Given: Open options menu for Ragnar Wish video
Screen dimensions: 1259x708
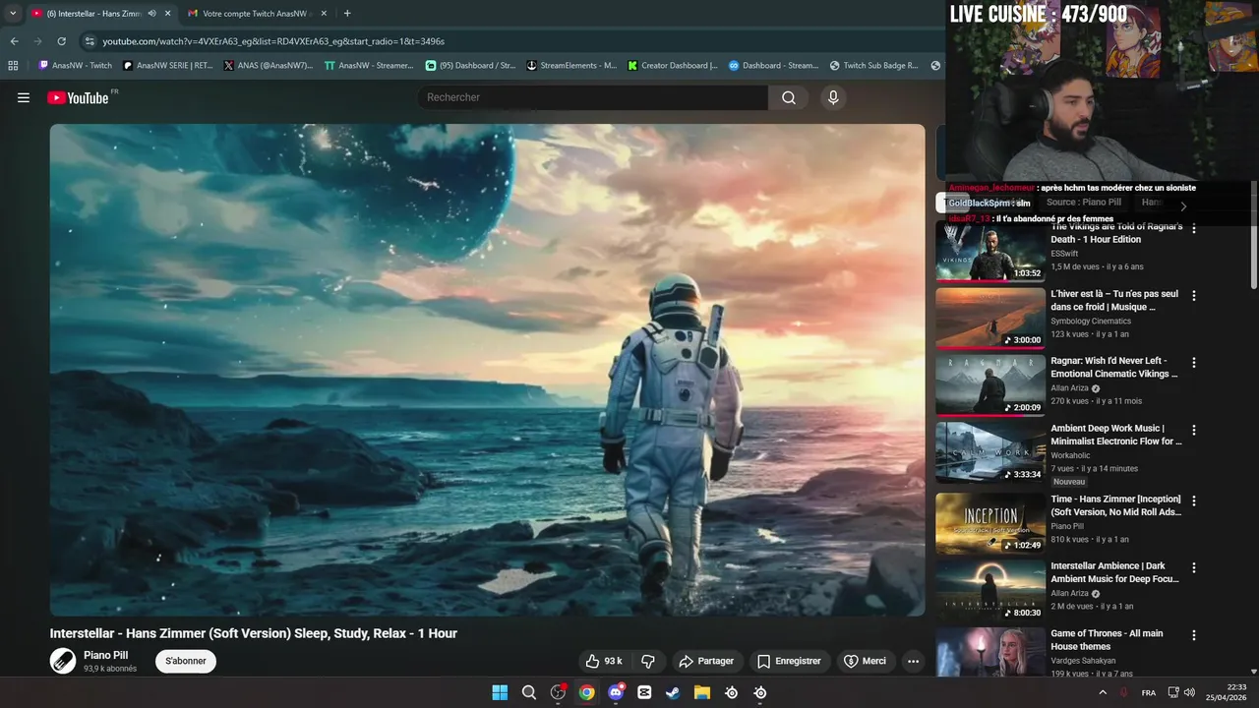Looking at the screenshot, I should (x=1194, y=363).
